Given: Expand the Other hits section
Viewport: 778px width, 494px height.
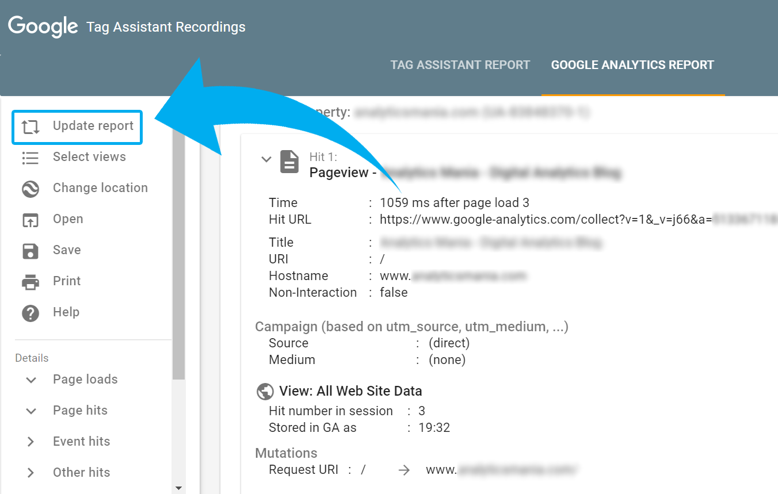Looking at the screenshot, I should pos(31,473).
